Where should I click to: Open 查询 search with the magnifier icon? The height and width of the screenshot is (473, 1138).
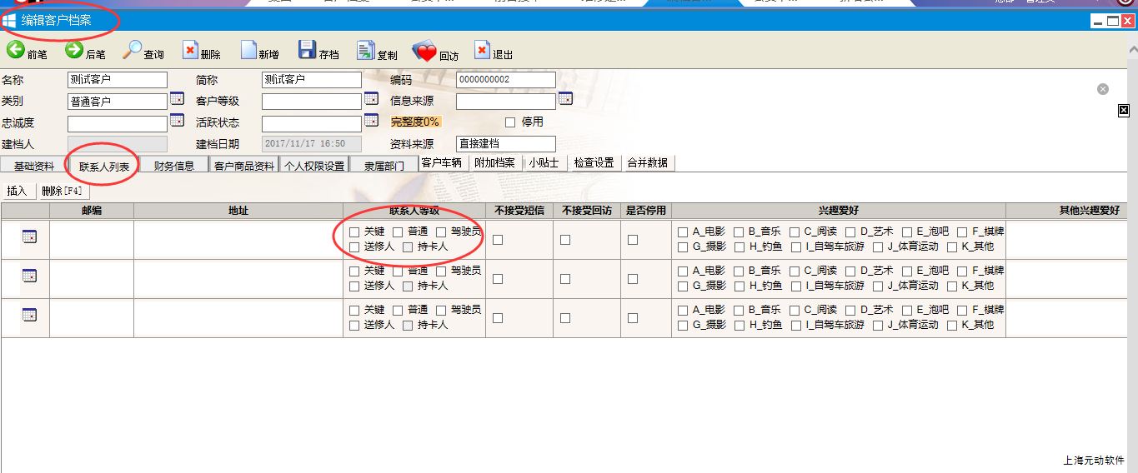[133, 50]
